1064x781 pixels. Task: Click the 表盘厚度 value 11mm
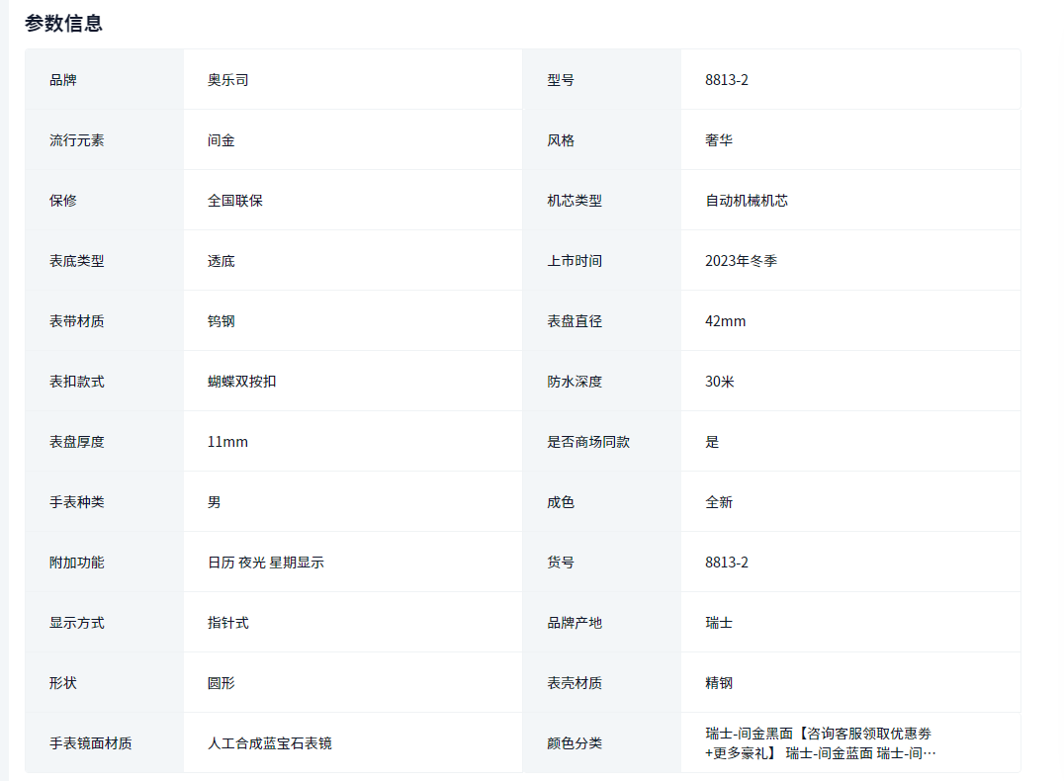click(227, 442)
